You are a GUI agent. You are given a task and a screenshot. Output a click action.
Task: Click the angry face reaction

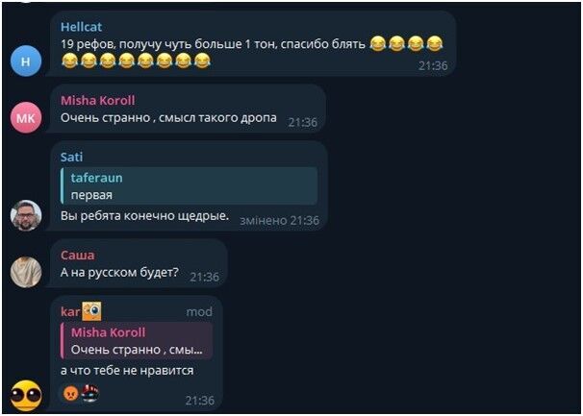point(70,393)
